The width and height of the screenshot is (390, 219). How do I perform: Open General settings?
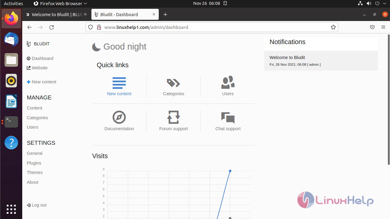tap(35, 153)
